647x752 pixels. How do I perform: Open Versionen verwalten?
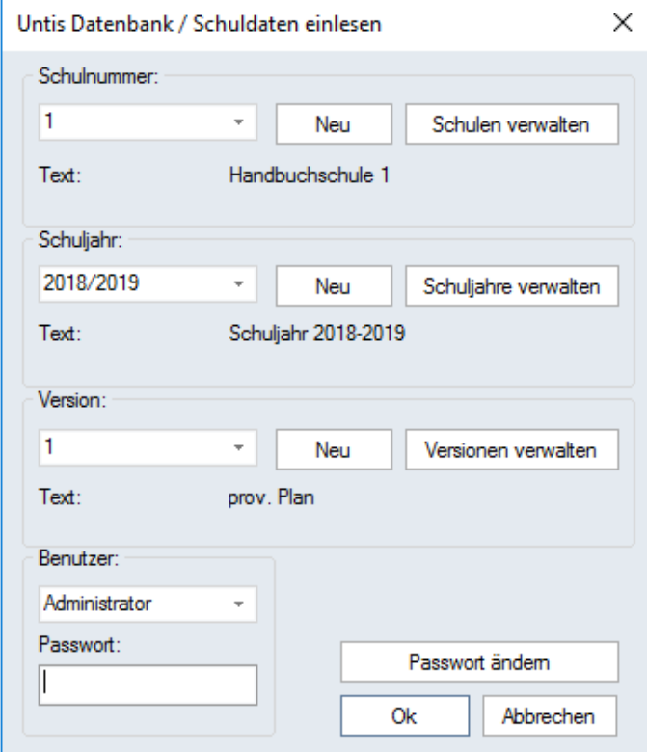coord(512,450)
